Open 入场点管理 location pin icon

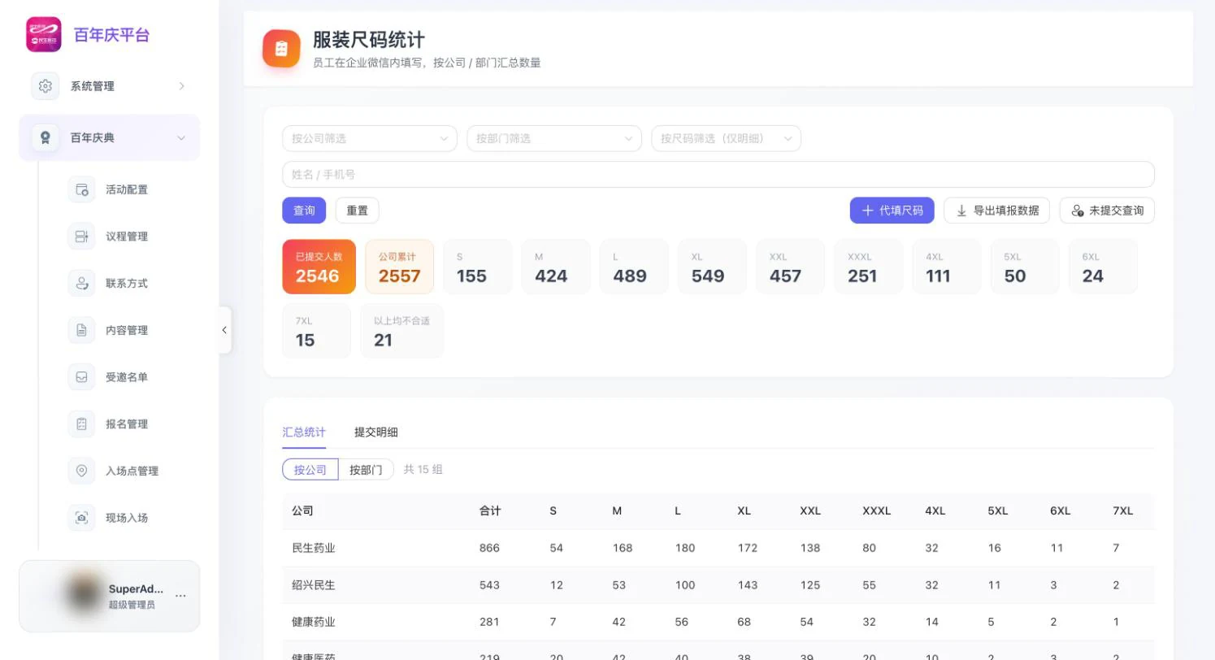click(81, 471)
